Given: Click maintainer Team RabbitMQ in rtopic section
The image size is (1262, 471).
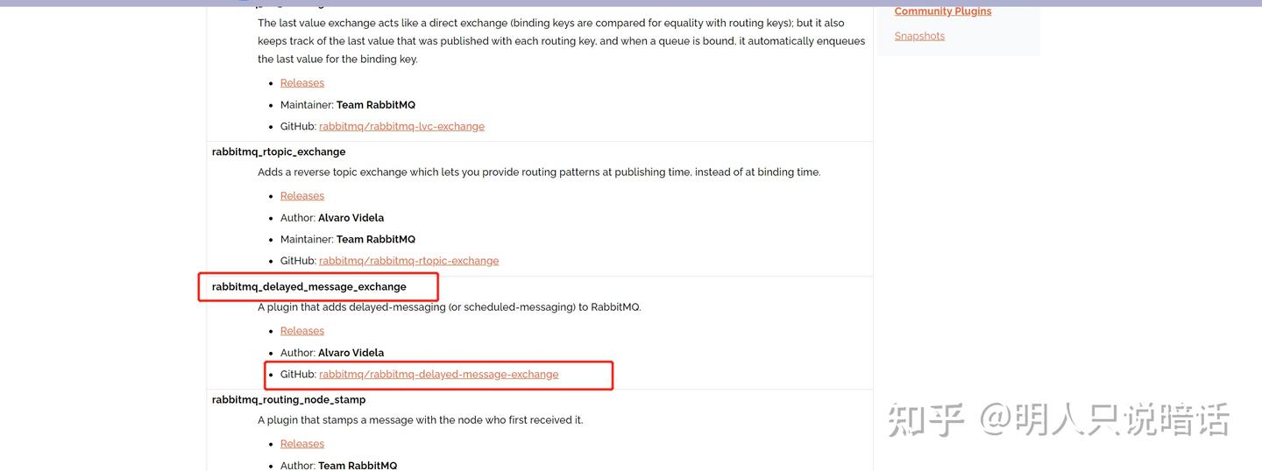Looking at the screenshot, I should (x=375, y=239).
